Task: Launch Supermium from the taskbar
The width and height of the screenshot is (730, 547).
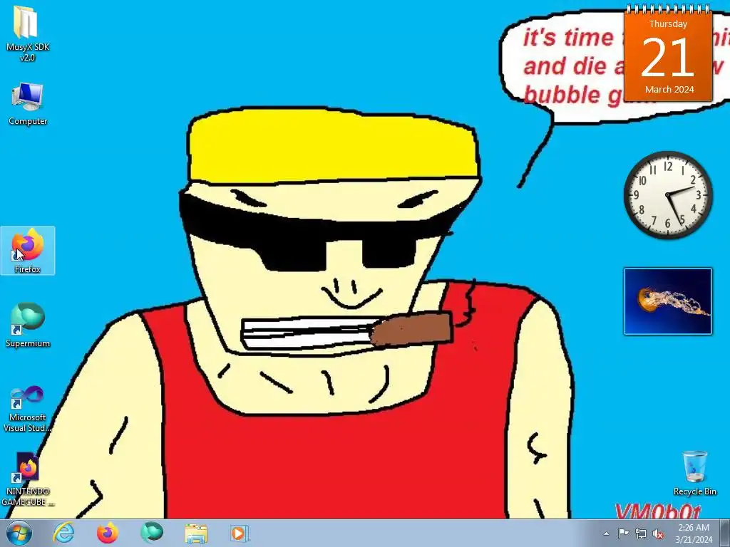Action: tap(152, 533)
